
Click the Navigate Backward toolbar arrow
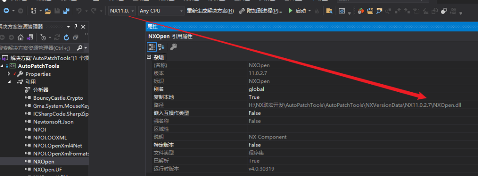(x=6, y=11)
